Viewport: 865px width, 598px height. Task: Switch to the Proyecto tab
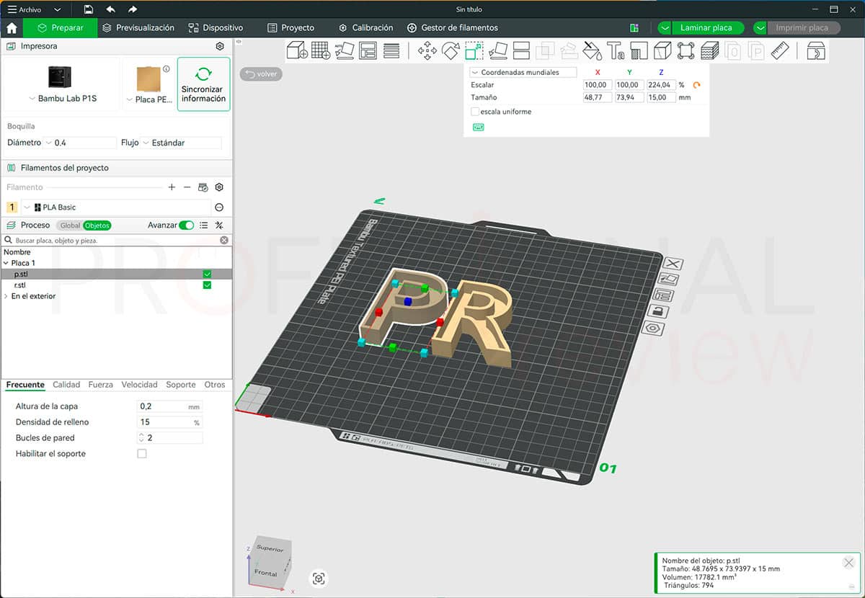(290, 28)
